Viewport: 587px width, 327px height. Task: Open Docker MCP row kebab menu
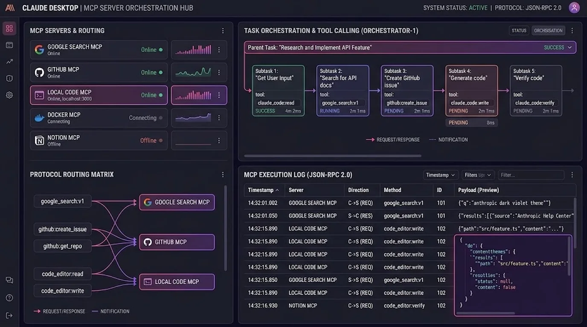(x=219, y=118)
